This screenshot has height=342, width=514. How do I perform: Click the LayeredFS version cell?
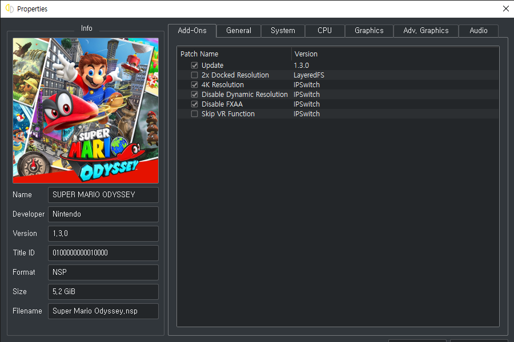coord(309,75)
